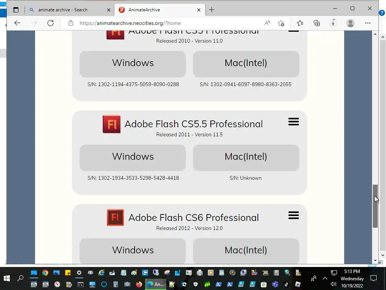This screenshot has width=386, height=290.
Task: Open the tab actions menu
Action: [x=16, y=10]
